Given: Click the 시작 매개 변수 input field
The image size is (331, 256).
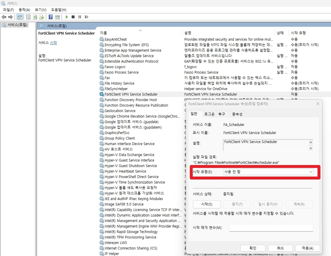Looking at the screenshot, I should [271, 228].
